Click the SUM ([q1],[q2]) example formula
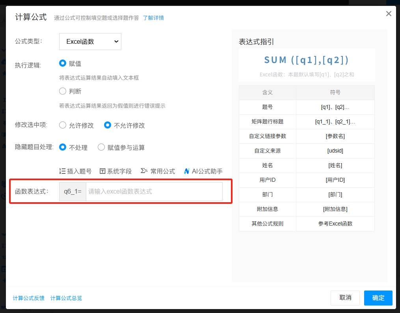 pos(306,60)
